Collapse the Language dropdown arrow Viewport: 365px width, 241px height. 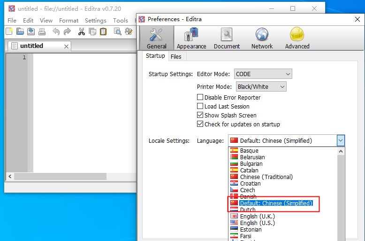[x=341, y=140]
